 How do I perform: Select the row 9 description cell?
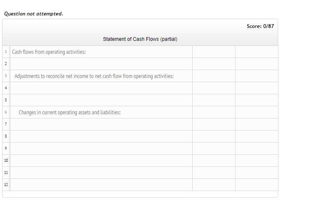[101, 148]
